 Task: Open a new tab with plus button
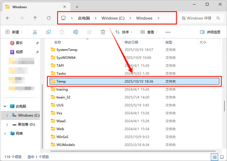pos(77,7)
